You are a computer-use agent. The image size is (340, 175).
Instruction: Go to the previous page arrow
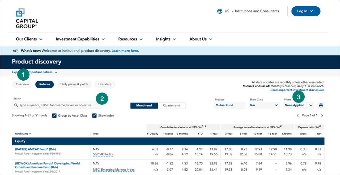(x=298, y=116)
